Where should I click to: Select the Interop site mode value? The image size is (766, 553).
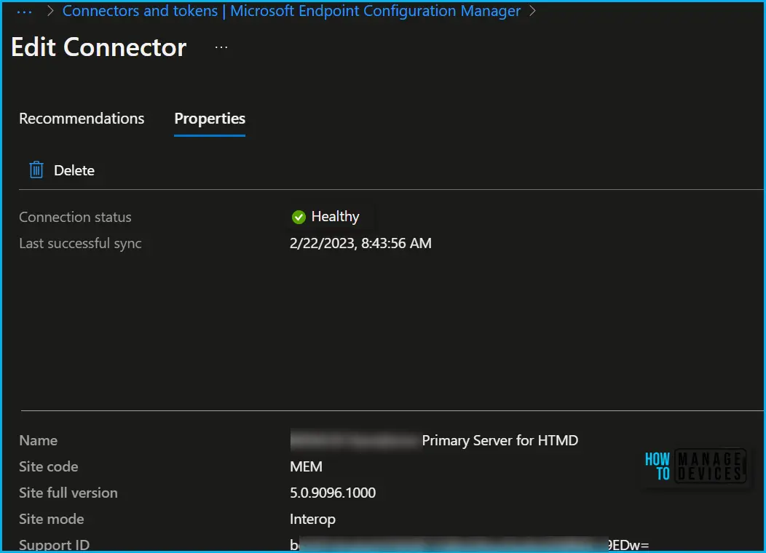[312, 520]
